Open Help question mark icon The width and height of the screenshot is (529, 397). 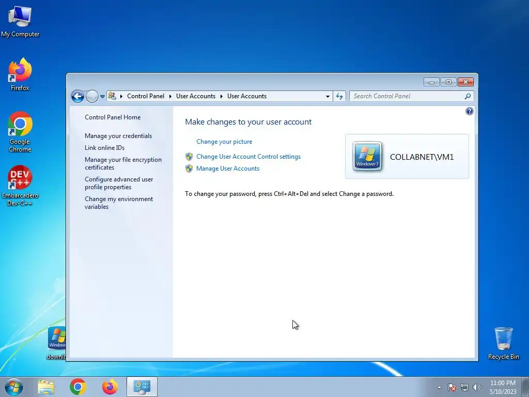click(x=469, y=111)
